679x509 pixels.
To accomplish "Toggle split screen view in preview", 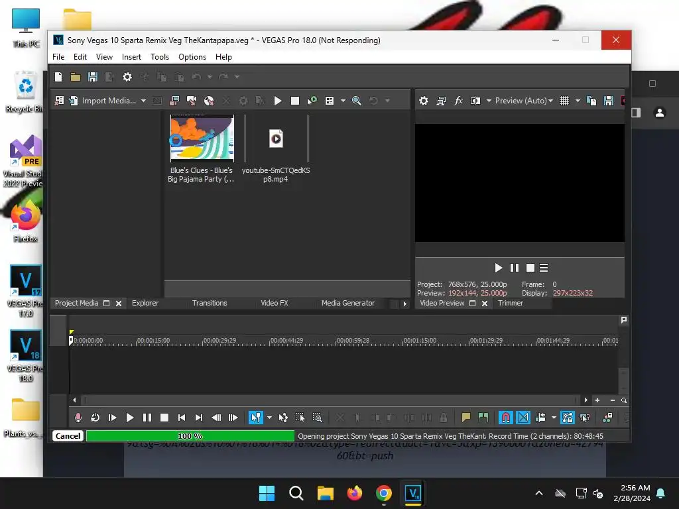I will (475, 101).
